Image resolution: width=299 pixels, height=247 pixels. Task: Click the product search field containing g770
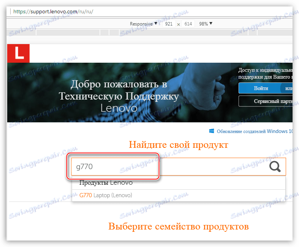(179, 166)
